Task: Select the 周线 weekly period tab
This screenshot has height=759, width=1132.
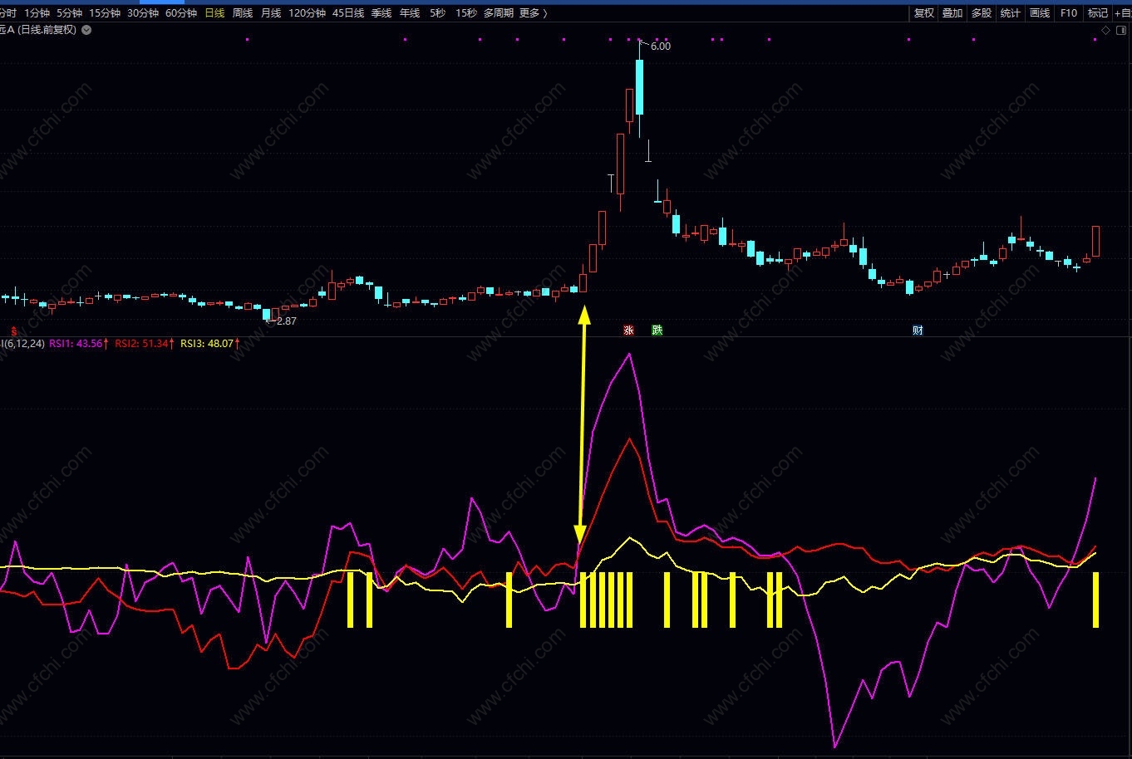Action: coord(243,13)
